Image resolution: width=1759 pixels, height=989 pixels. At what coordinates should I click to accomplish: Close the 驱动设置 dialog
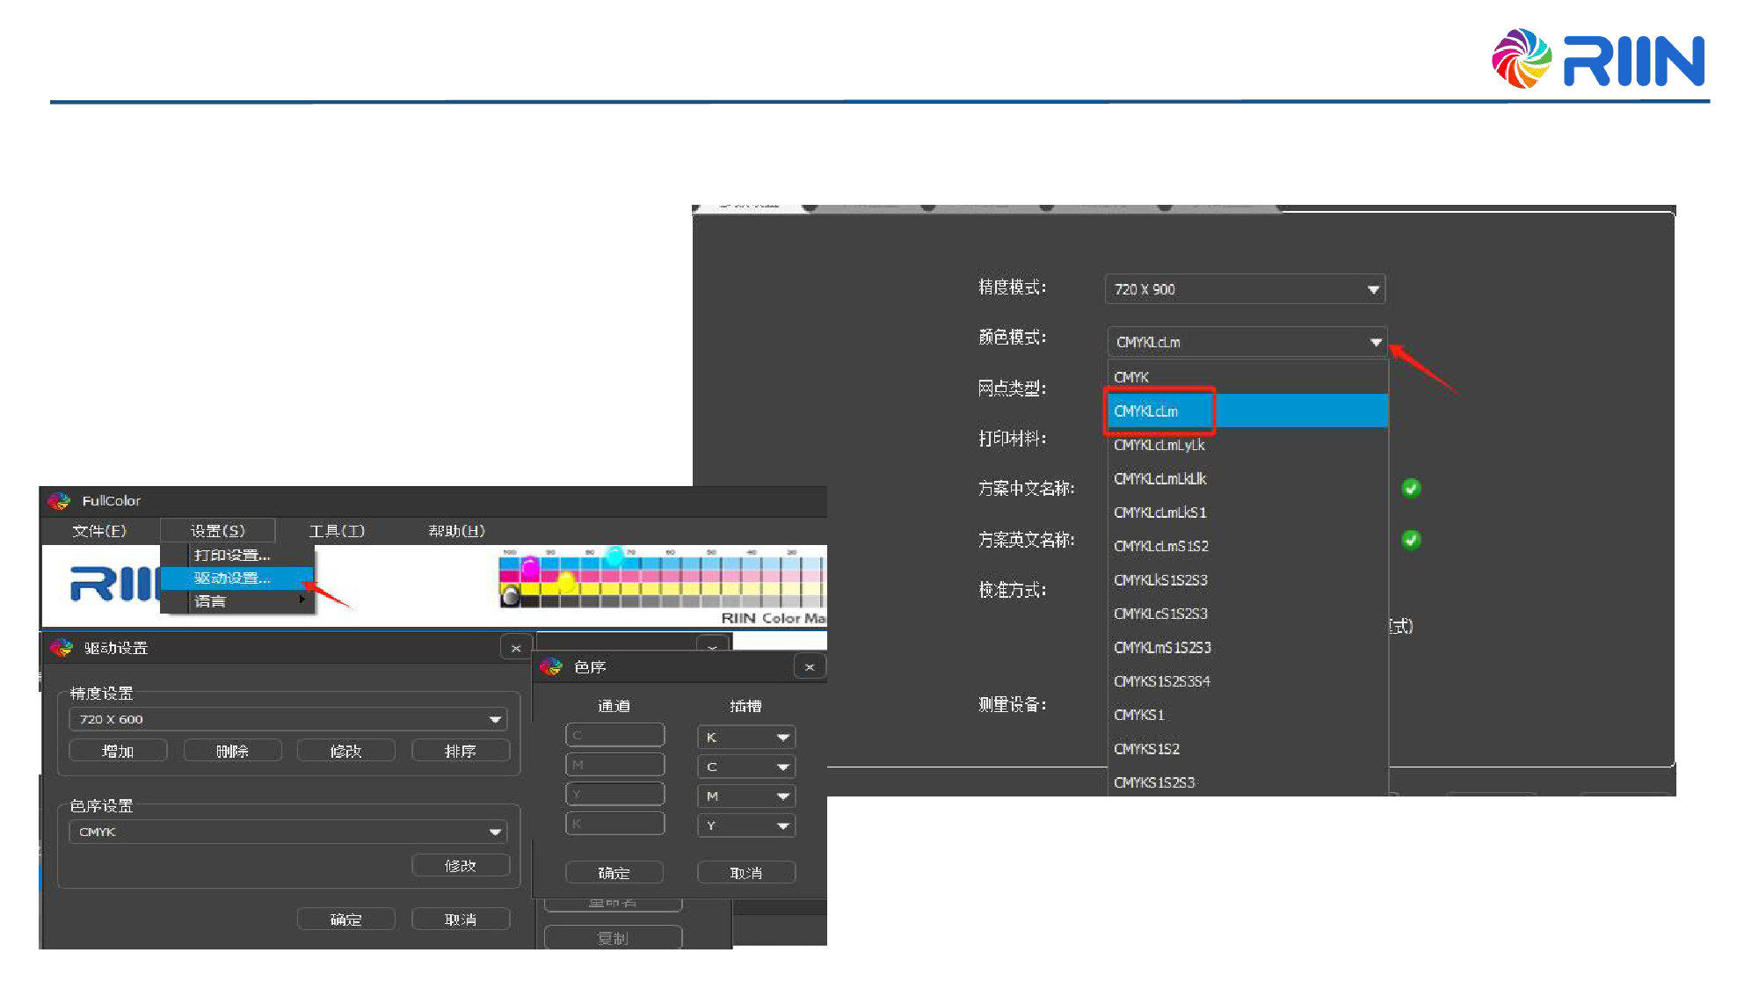click(516, 648)
